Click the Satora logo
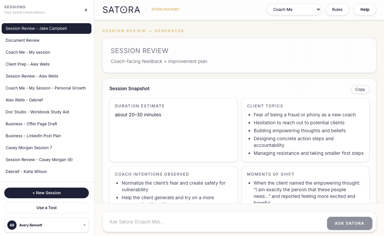 (121, 10)
